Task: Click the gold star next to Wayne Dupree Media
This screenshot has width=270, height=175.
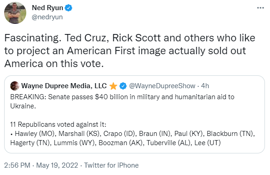Action: pos(113,86)
